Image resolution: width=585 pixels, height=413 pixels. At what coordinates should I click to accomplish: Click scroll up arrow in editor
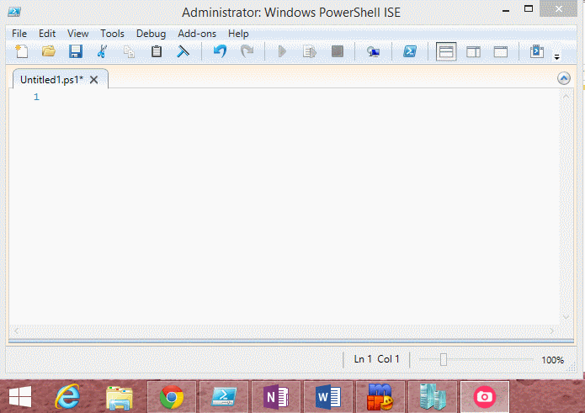coord(566,97)
